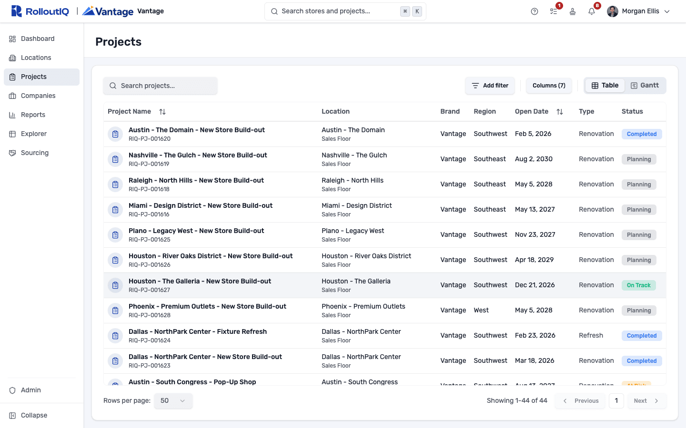Viewport: 686px width, 428px height.
Task: Click project icon for Plano - Legacy West
Action: 115,235
